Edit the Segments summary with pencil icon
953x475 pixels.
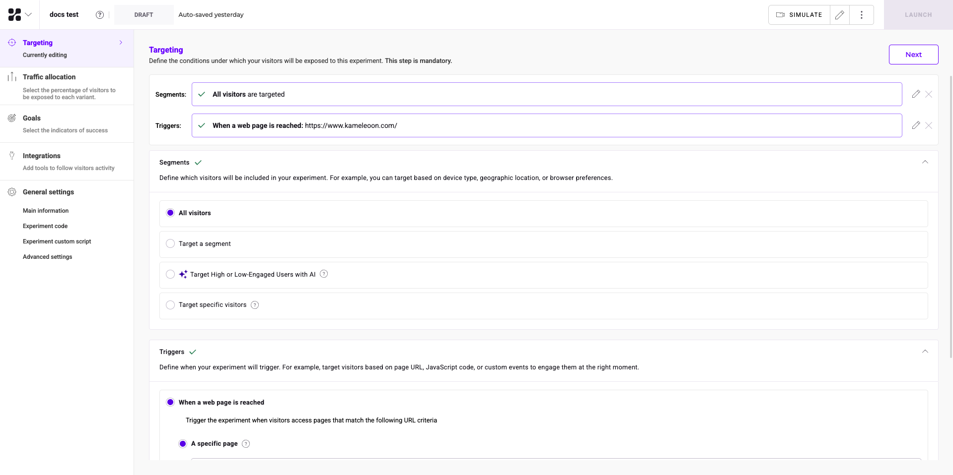[916, 94]
